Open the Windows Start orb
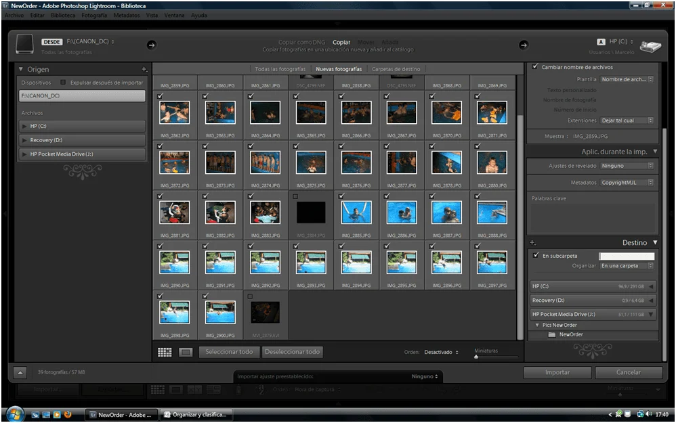This screenshot has width=676, height=423. (x=14, y=414)
